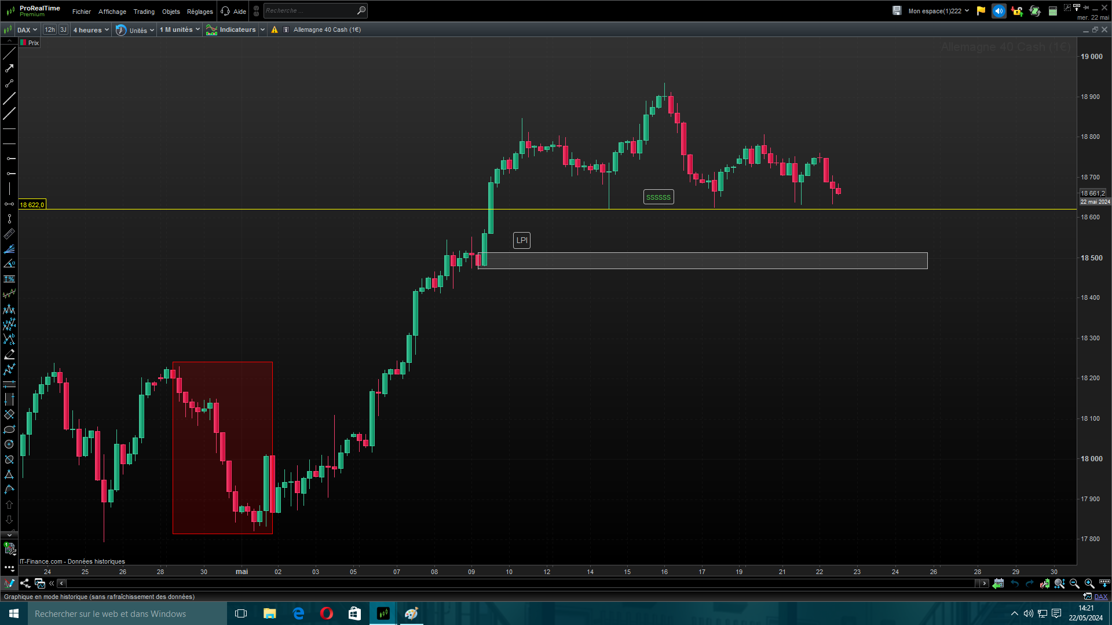The height and width of the screenshot is (625, 1112).
Task: Toggle the sound speaker button
Action: point(998,11)
